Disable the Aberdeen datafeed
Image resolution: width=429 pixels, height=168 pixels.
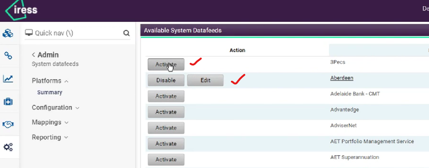point(166,80)
